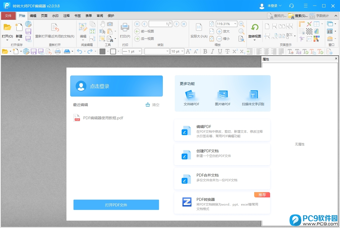Click the 放大 zoom in button

click(223, 31)
